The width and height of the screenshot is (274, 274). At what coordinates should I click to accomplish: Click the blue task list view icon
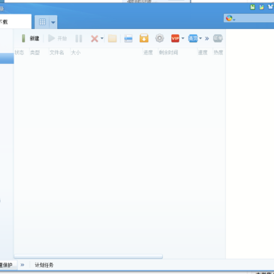128,39
